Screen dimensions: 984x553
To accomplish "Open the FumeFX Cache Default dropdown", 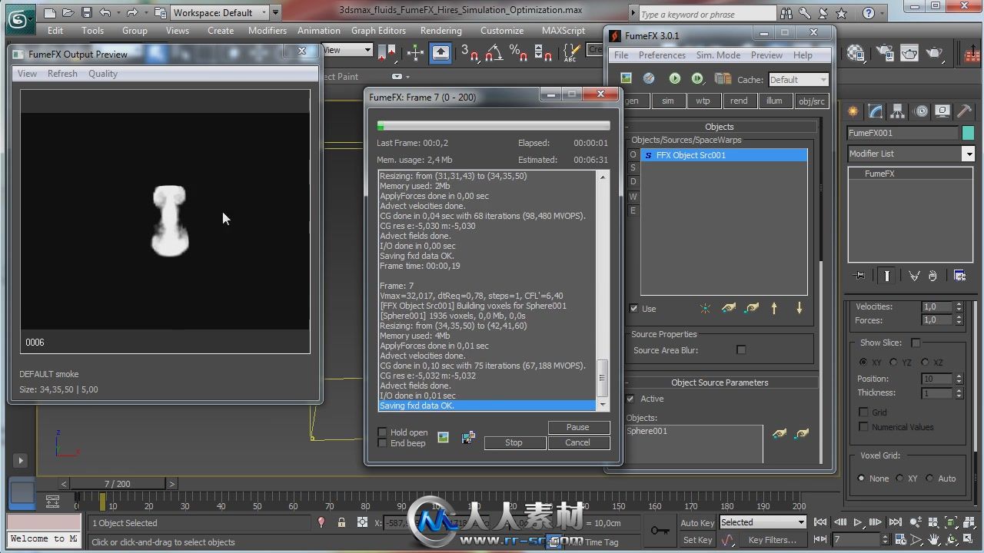I will click(x=798, y=79).
